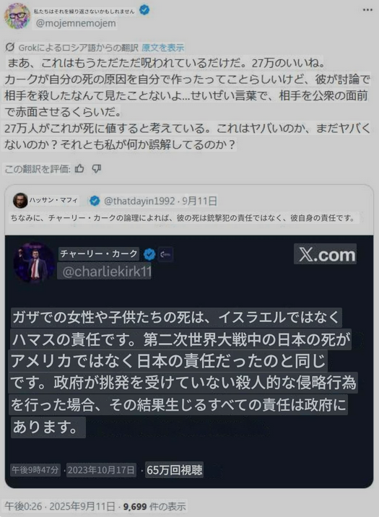379x517 pixels.
Task: Click the thumbs down translation rating icon
Action: point(96,169)
